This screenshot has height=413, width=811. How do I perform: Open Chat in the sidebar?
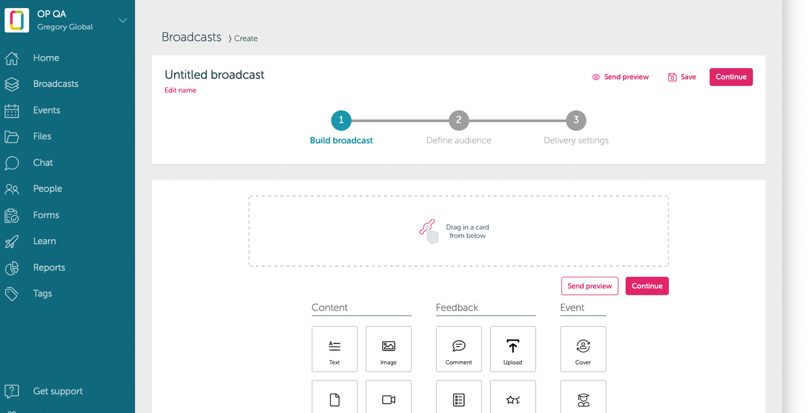[43, 163]
